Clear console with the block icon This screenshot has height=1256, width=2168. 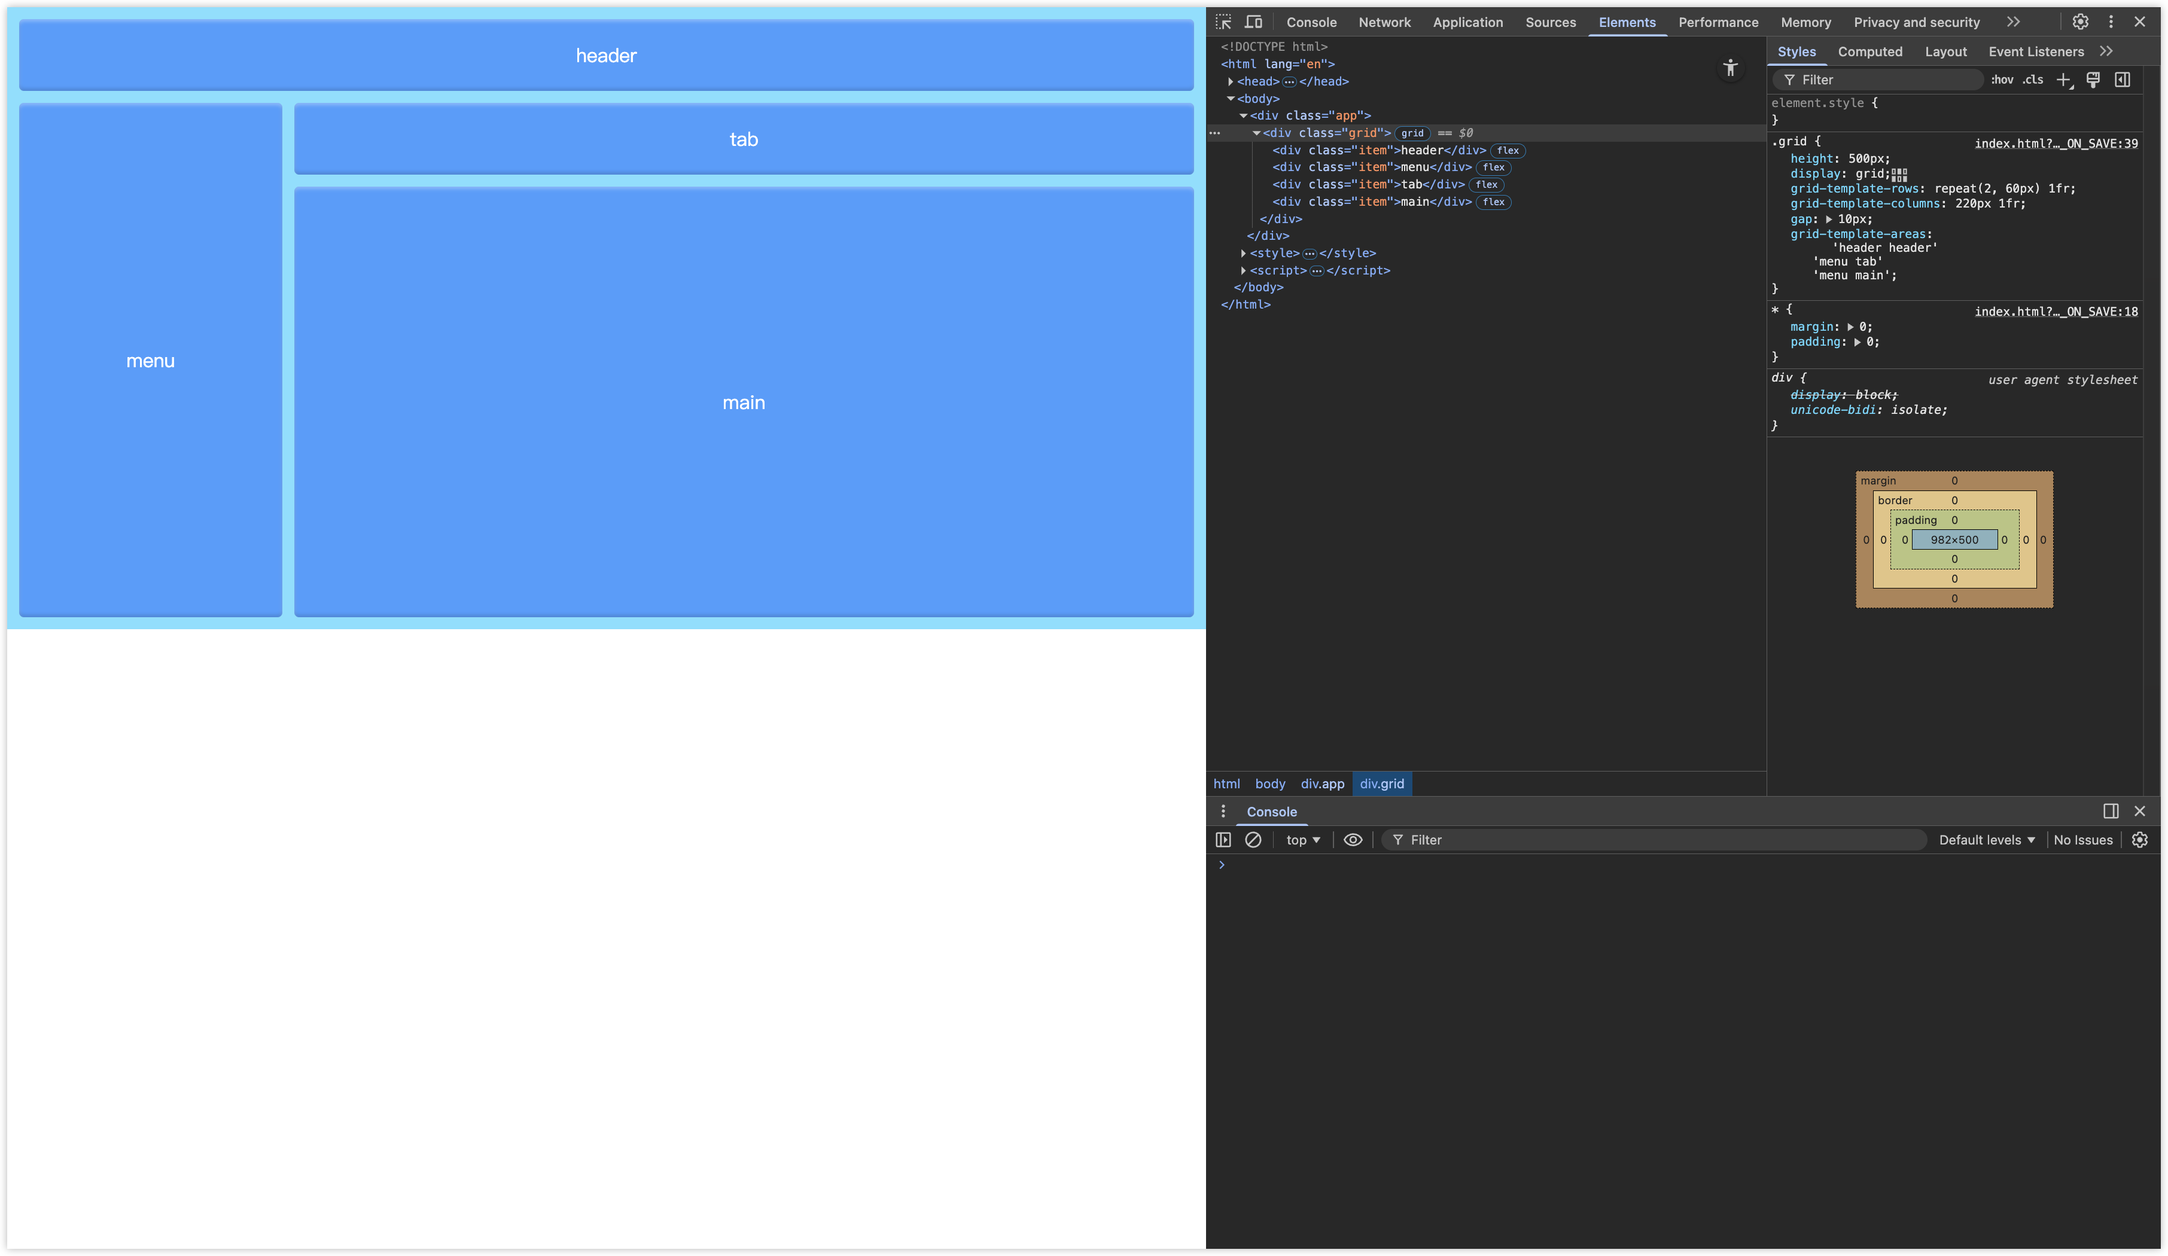point(1253,840)
